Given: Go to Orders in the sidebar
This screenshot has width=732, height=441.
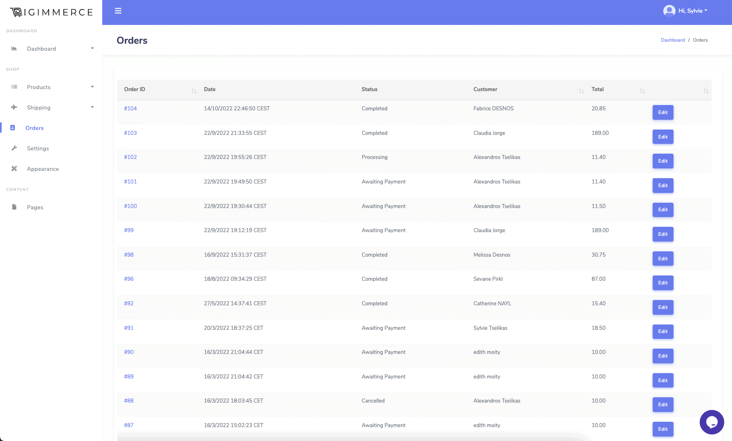Looking at the screenshot, I should coord(34,128).
